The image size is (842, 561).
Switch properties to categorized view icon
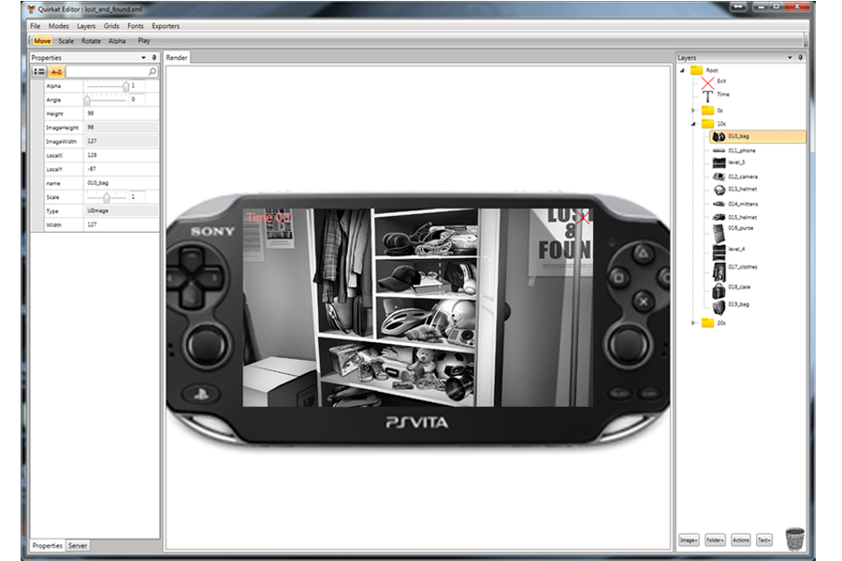pyautogui.click(x=38, y=71)
